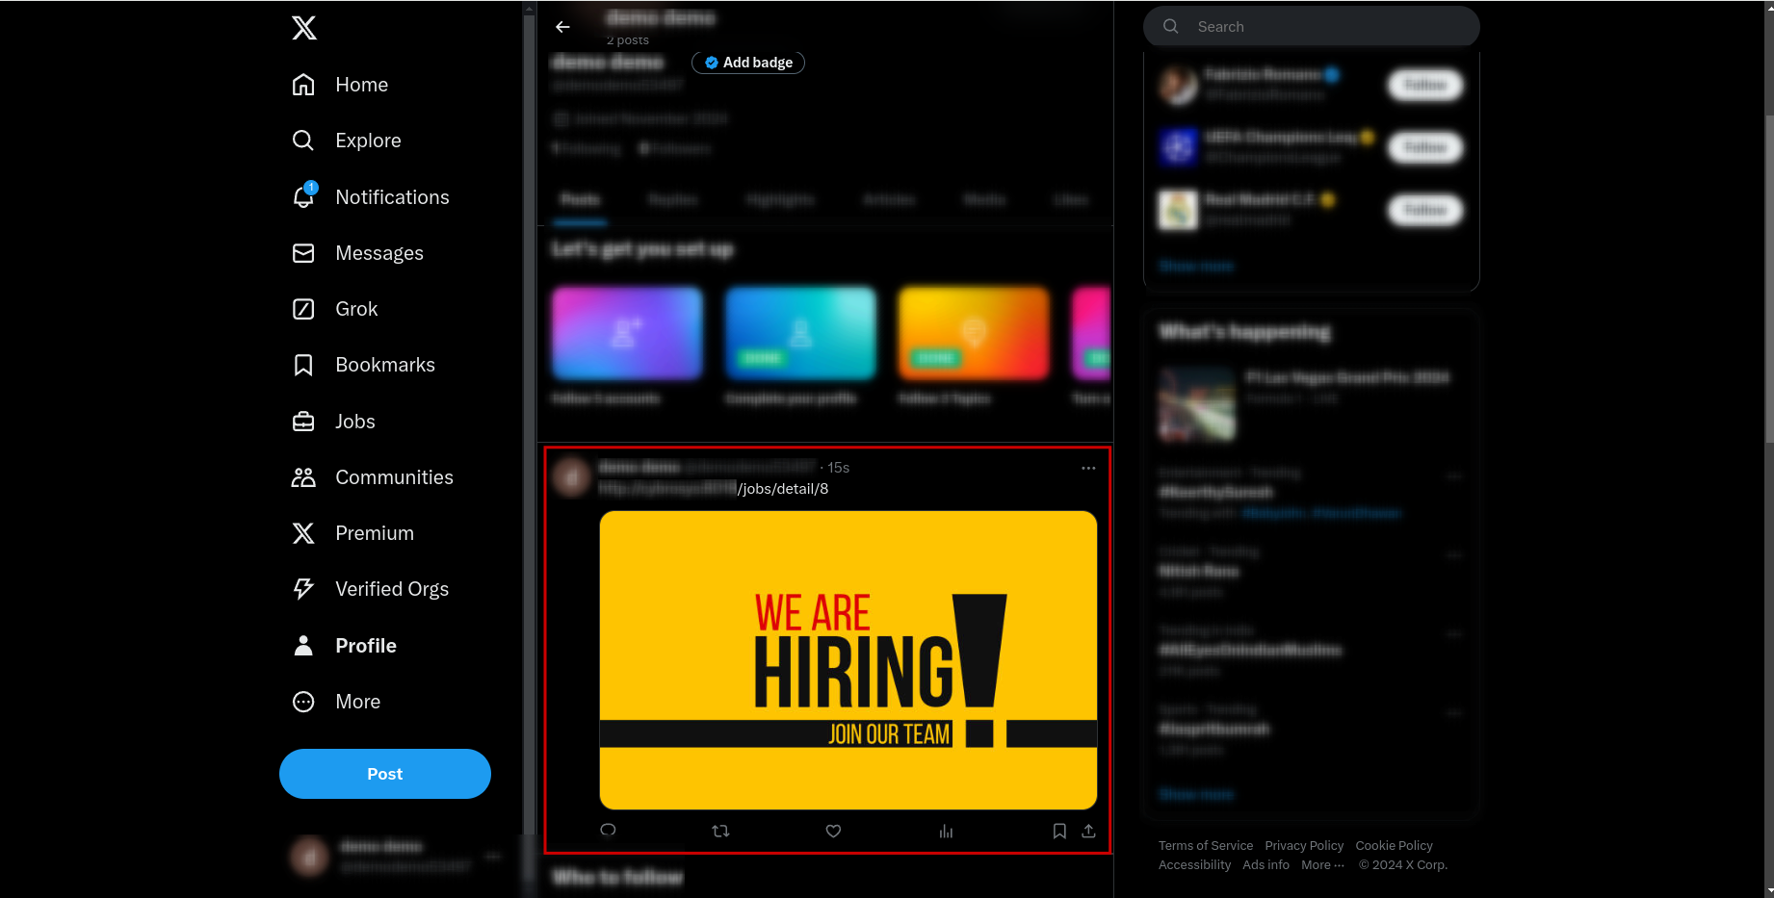Share the hiring post via upload icon
The height and width of the screenshot is (898, 1774).
click(1088, 831)
